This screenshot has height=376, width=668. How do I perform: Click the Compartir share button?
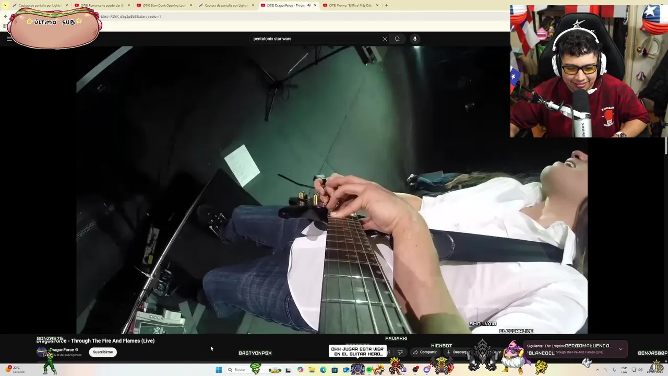[425, 352]
